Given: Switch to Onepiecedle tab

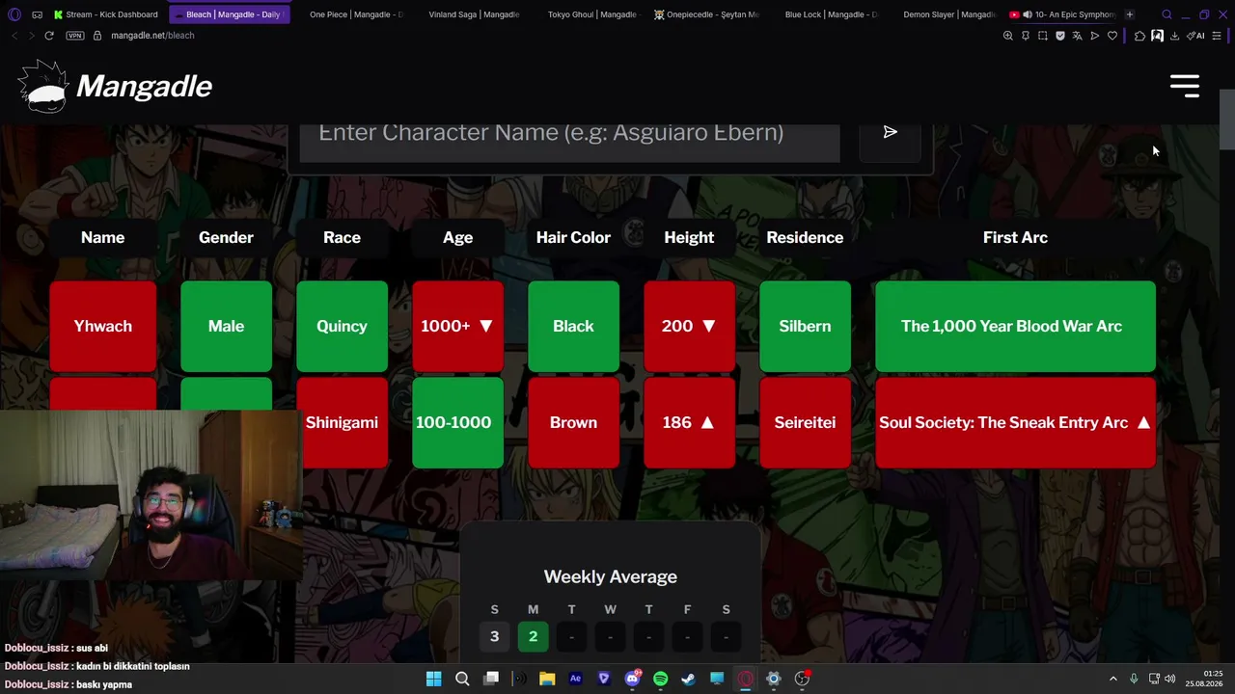Looking at the screenshot, I should click(x=707, y=14).
